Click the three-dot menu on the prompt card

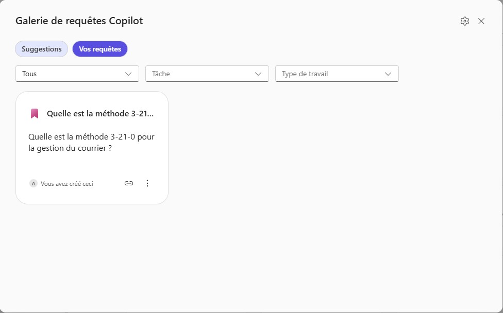pos(147,183)
